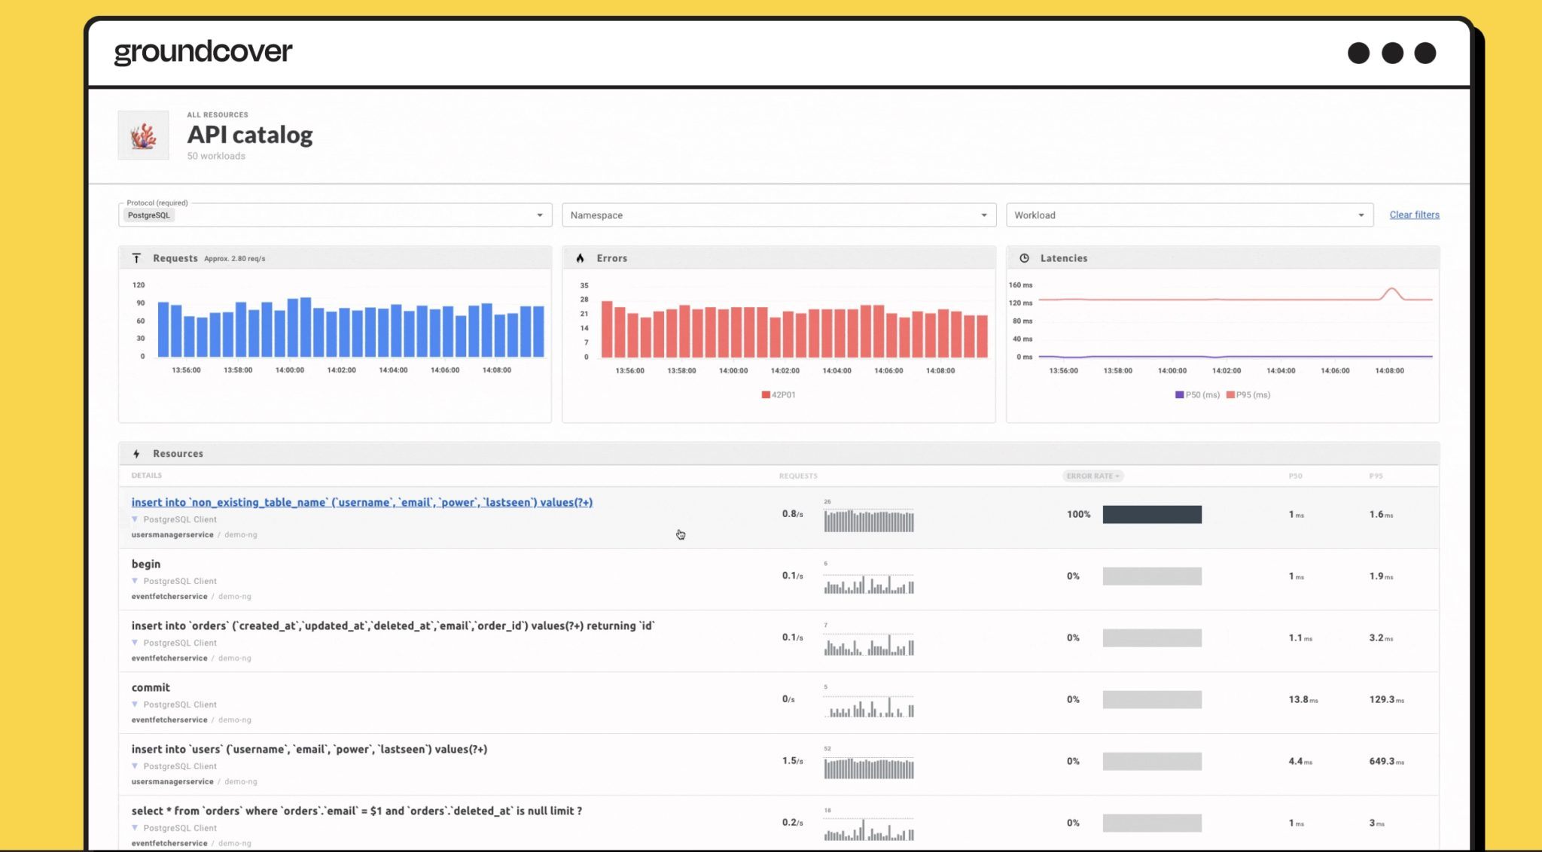Click the groundcover logo
Viewport: 1542px width, 852px height.
click(203, 52)
